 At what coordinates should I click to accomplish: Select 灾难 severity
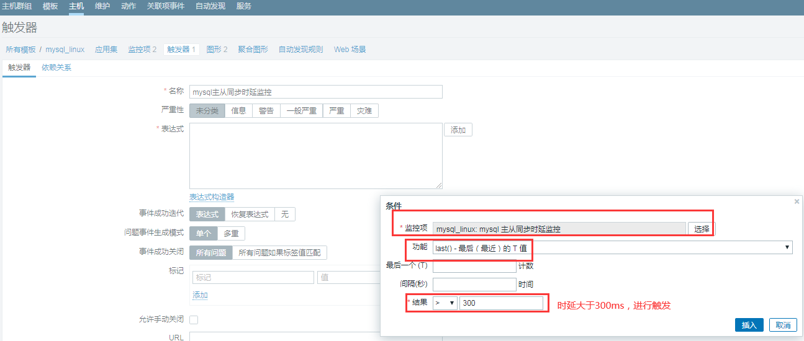tap(364, 111)
